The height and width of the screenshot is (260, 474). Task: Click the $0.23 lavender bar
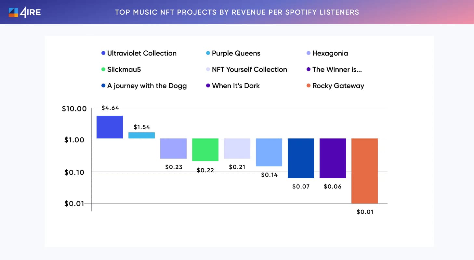pyautogui.click(x=173, y=149)
